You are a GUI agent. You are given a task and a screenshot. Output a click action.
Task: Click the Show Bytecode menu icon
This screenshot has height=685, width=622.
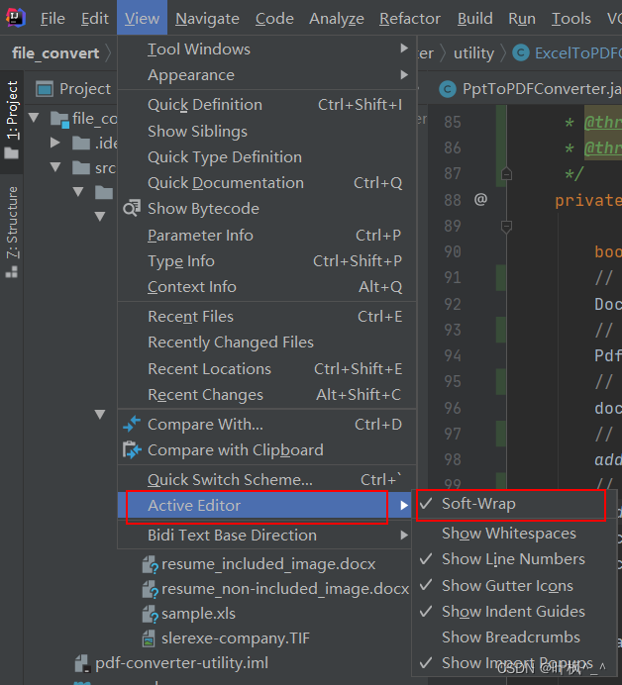coord(132,209)
